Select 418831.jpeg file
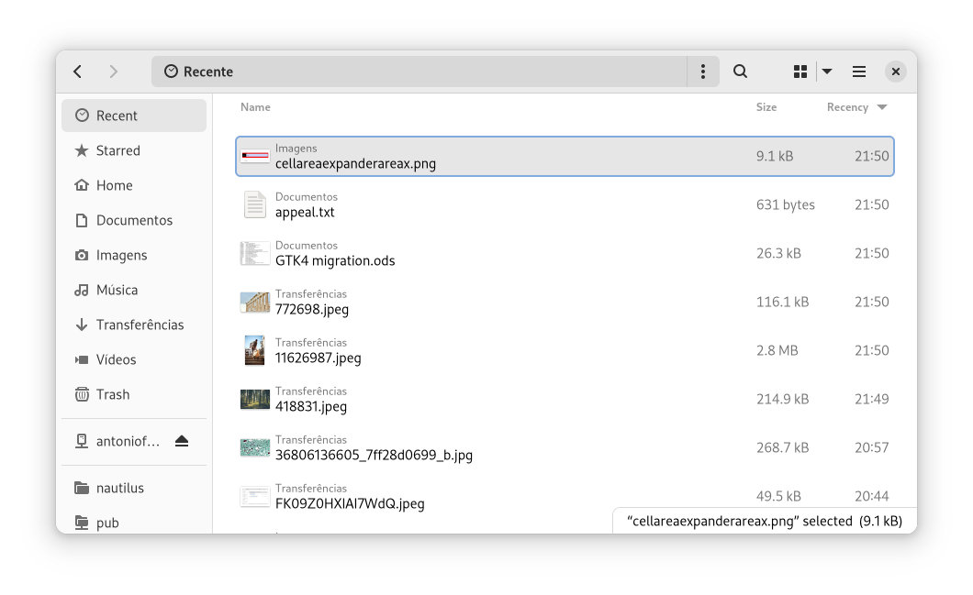 [565, 399]
